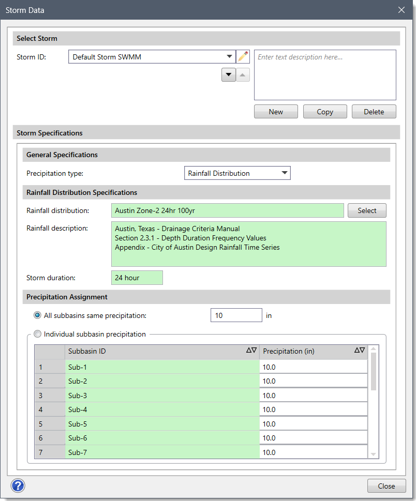Screen dimensions: 416x501
Task: Click row header number 1
Action: click(x=50, y=367)
